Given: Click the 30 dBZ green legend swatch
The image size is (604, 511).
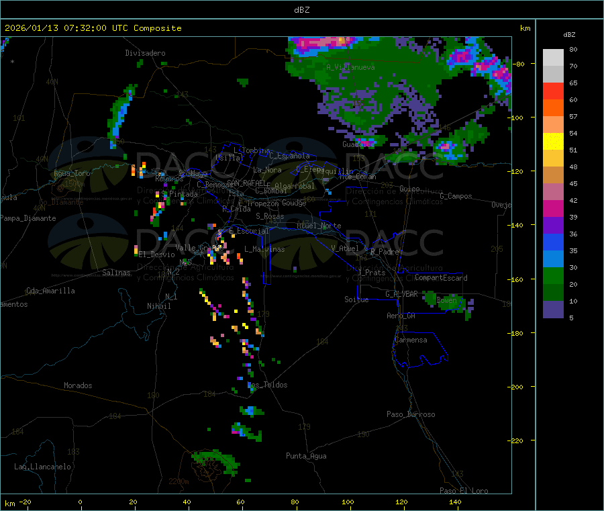Looking at the screenshot, I should tap(553, 275).
